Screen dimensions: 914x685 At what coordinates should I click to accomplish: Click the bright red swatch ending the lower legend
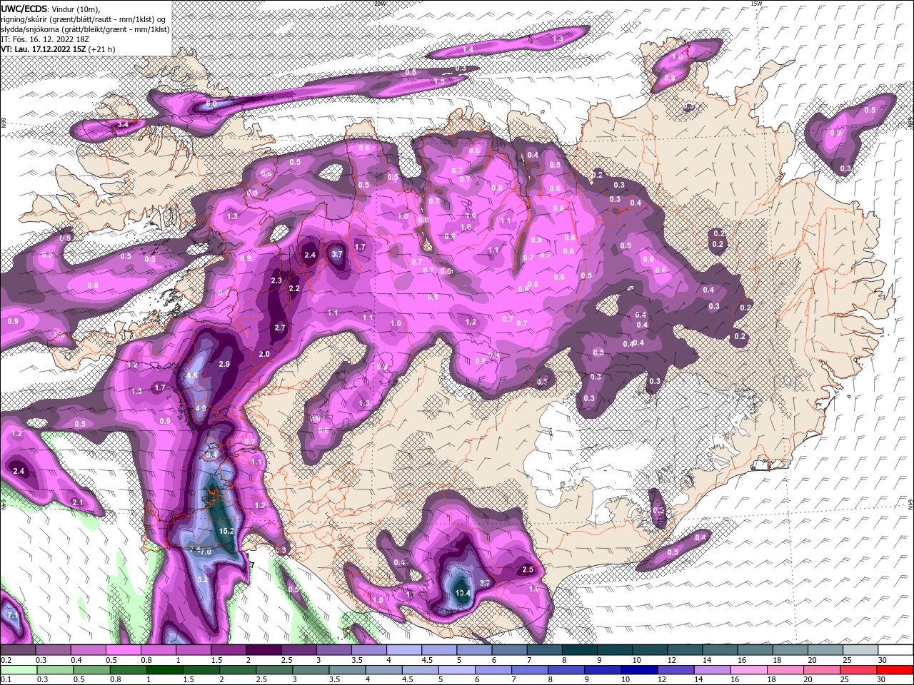pos(895,670)
